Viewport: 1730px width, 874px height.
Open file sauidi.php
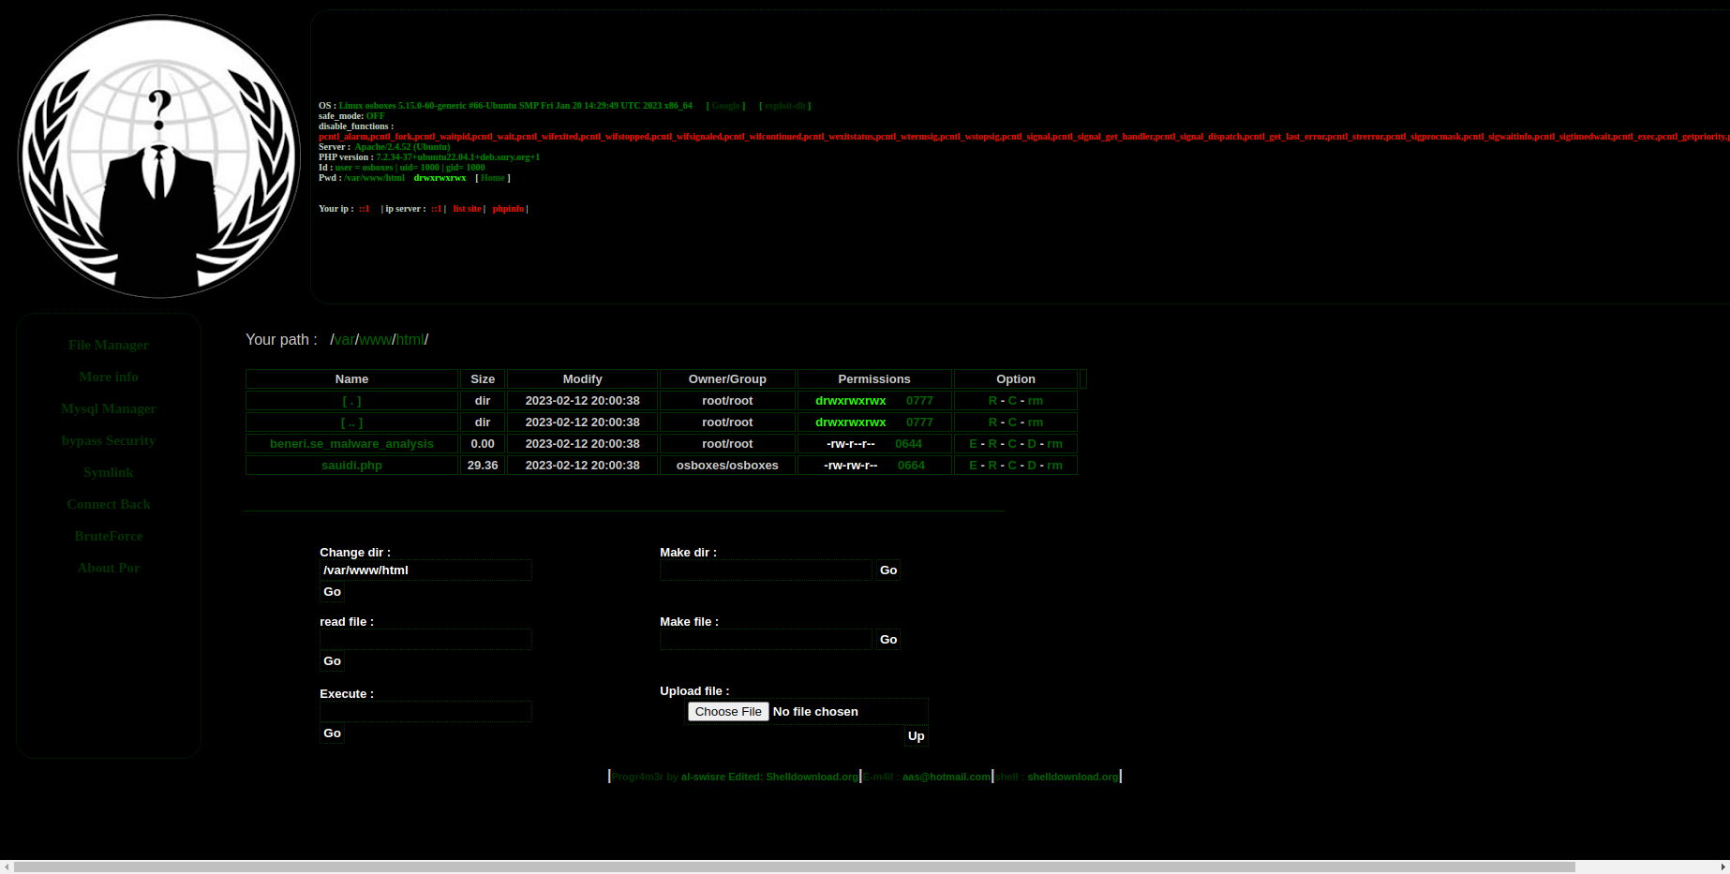point(351,466)
